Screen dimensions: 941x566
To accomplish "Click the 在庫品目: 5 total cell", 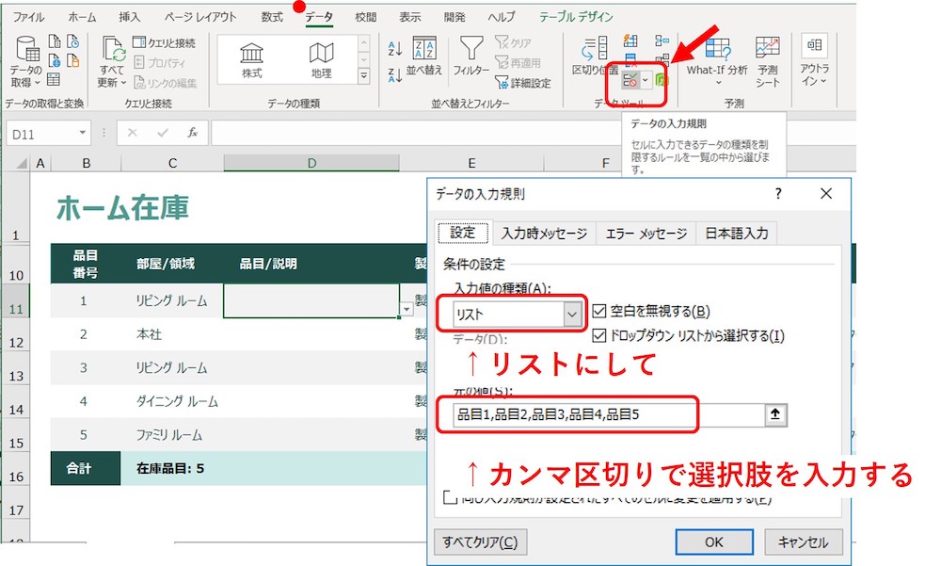I will pyautogui.click(x=170, y=469).
